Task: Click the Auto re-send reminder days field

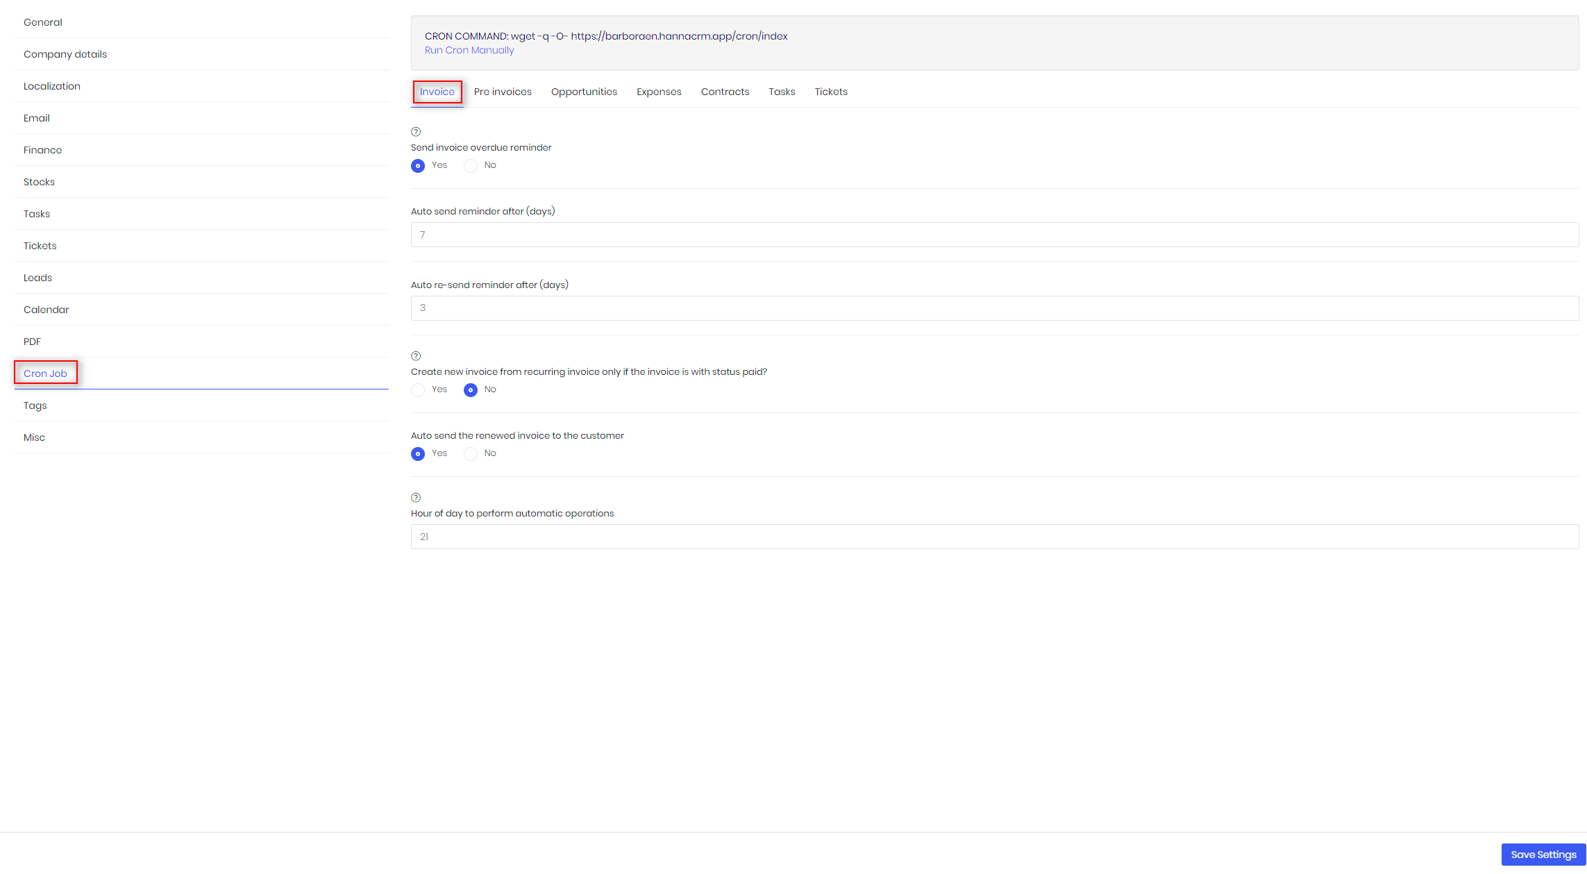Action: 994,308
